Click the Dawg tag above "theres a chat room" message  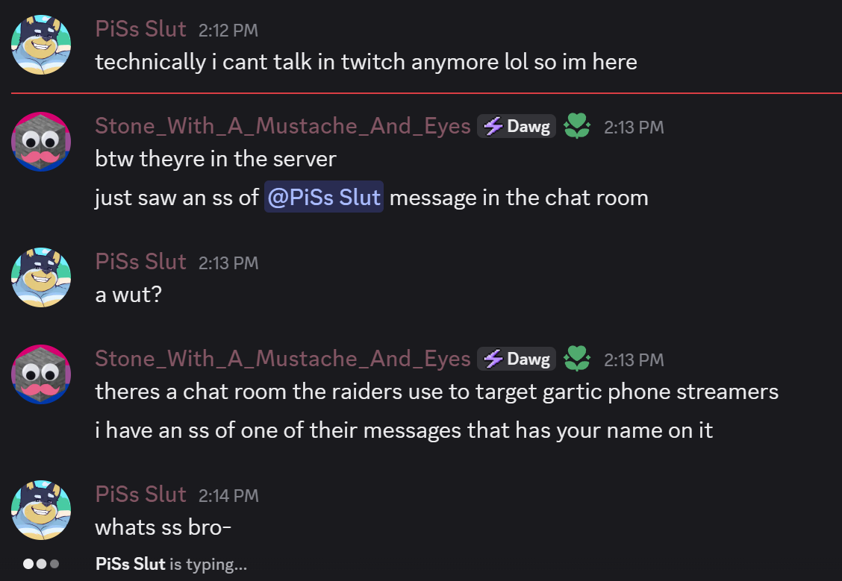coord(517,359)
